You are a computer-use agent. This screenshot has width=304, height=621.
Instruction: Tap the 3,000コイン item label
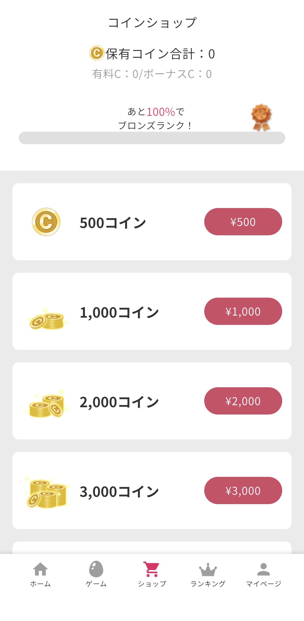click(x=119, y=492)
